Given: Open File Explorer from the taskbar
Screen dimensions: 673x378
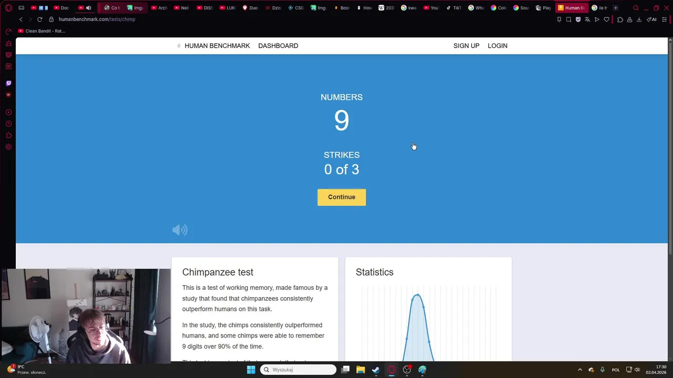Looking at the screenshot, I should (x=361, y=370).
